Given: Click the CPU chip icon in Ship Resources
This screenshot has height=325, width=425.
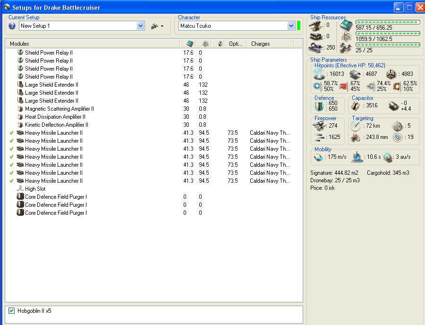Looking at the screenshot, I should coord(346,25).
